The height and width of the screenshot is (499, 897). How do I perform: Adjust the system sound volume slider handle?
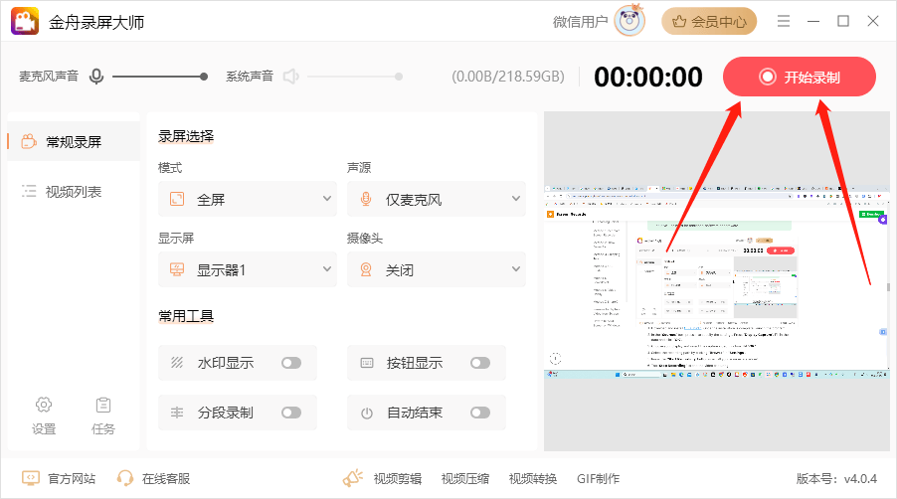(398, 77)
